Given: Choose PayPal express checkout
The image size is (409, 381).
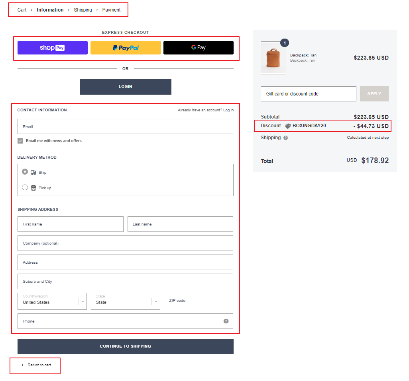Looking at the screenshot, I should click(126, 48).
